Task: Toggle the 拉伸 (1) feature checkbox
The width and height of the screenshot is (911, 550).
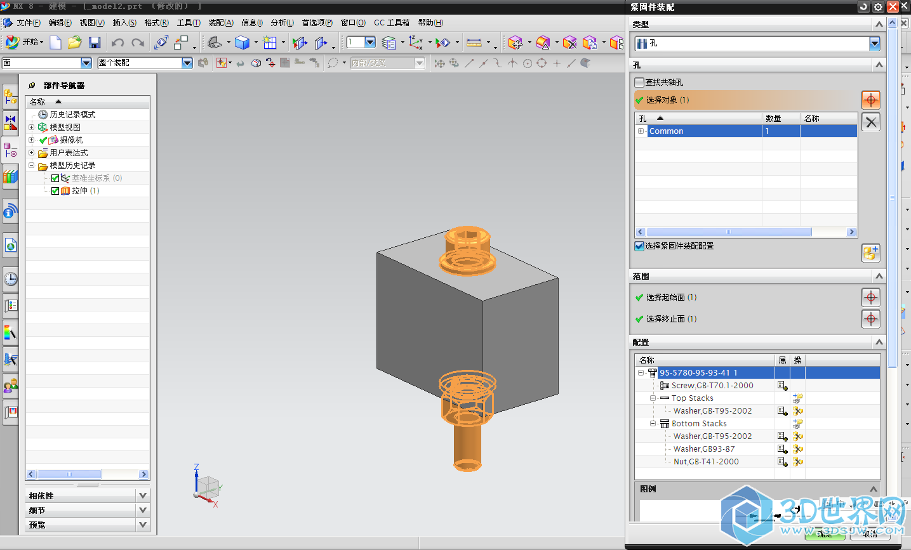Action: click(x=55, y=191)
